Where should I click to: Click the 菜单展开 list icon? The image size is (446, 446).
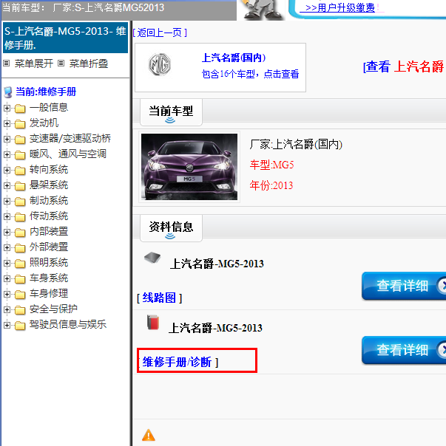pos(6,64)
